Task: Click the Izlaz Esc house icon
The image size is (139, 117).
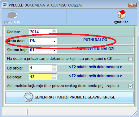Action: (x=121, y=14)
